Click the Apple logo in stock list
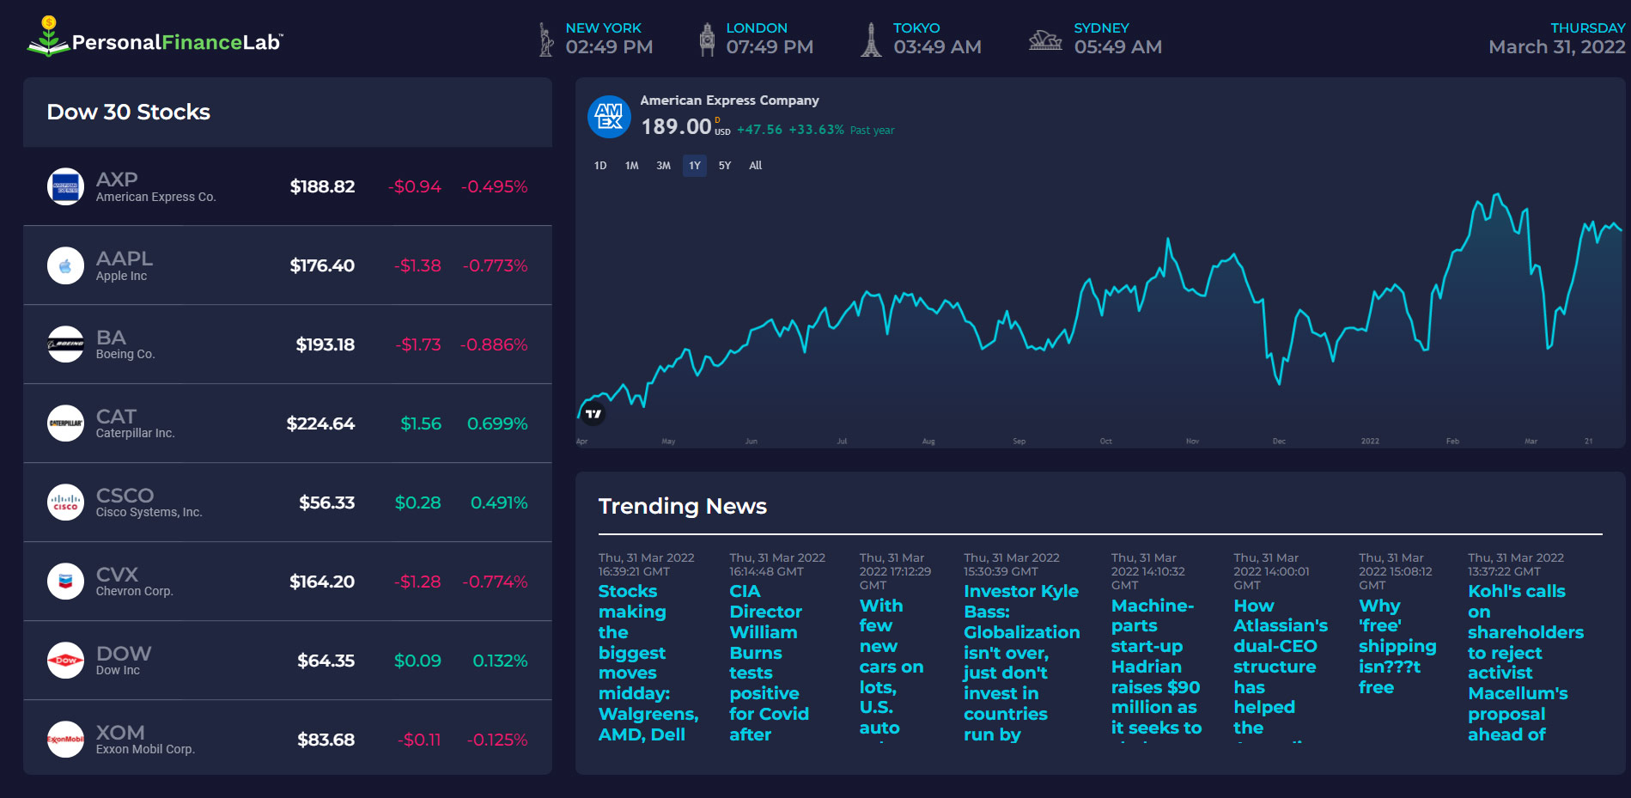 point(65,265)
